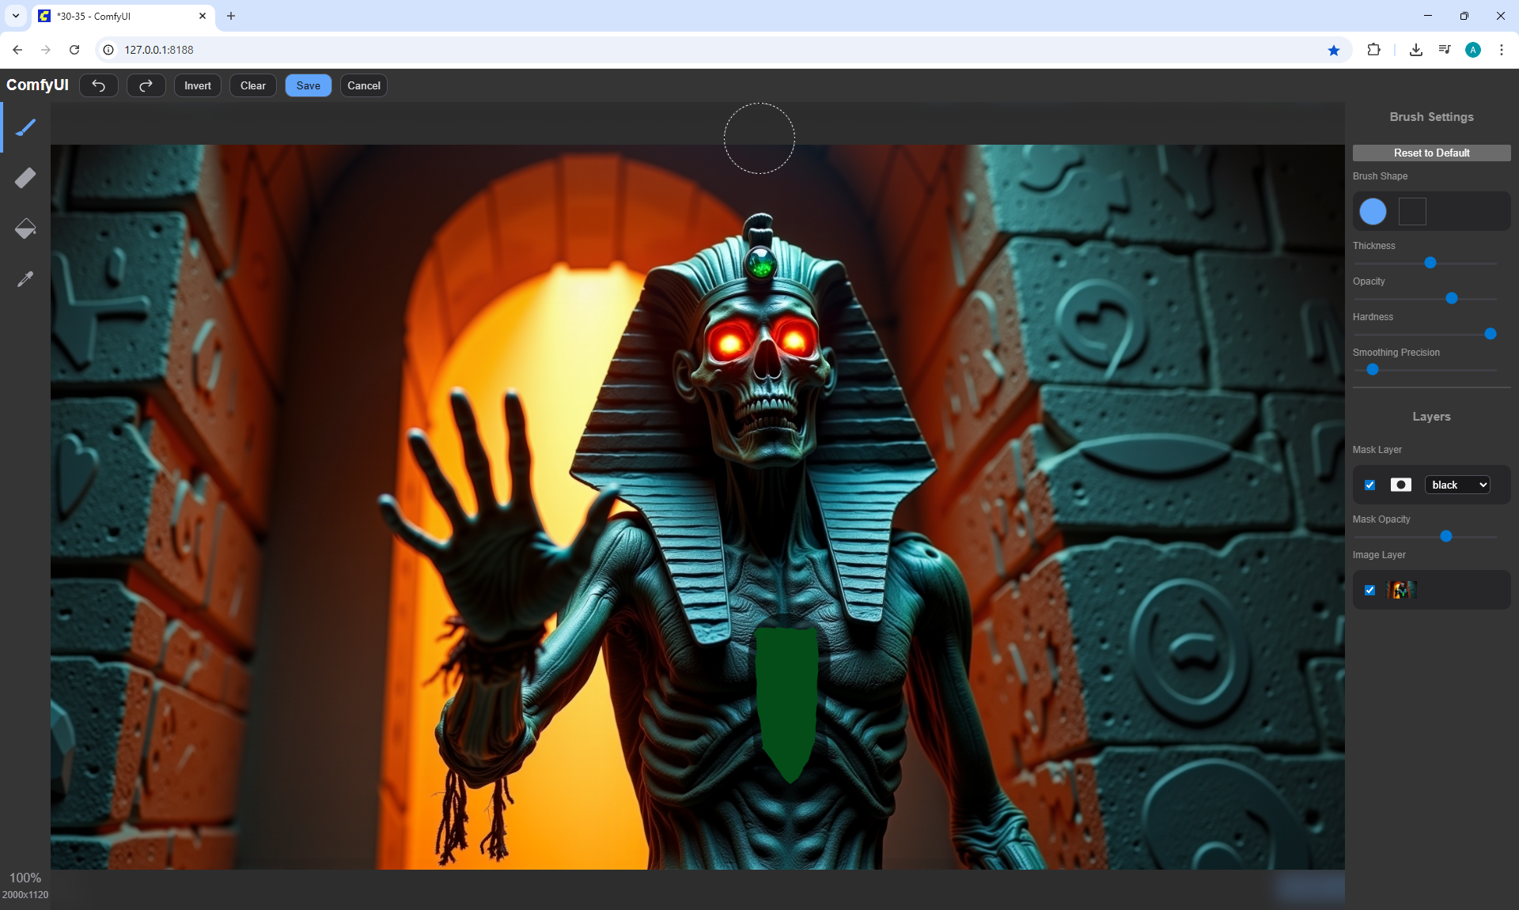Adjust the Thickness slider handle
1519x910 pixels.
(1430, 262)
